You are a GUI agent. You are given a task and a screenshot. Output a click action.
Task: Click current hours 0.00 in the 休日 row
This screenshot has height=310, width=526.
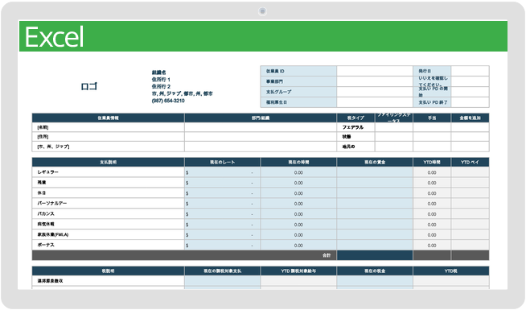point(298,193)
